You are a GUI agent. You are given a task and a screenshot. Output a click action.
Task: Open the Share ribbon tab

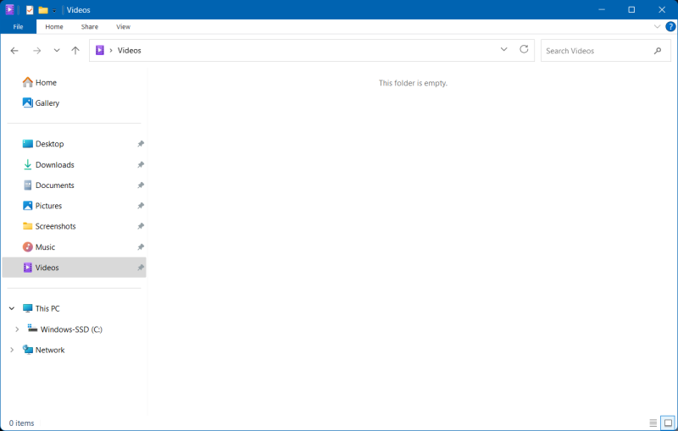click(x=89, y=27)
